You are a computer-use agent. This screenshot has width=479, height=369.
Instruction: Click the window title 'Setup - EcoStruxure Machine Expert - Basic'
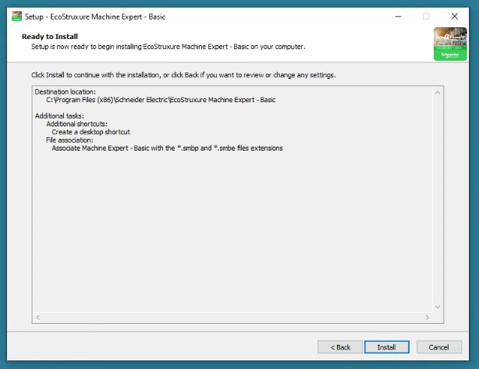[95, 17]
